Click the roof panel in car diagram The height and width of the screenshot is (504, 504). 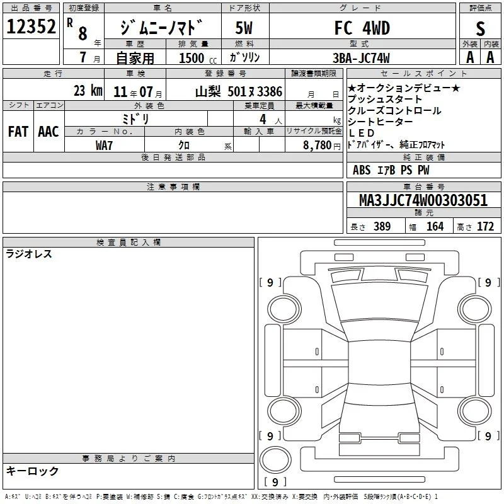click(x=379, y=362)
